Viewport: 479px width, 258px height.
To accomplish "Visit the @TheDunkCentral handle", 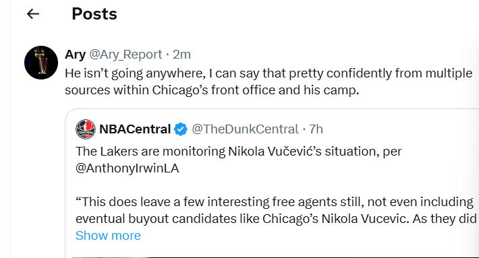I will [x=245, y=129].
